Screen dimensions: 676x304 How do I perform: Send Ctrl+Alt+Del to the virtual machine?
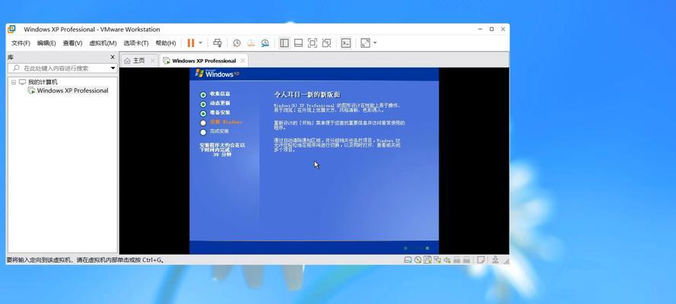tap(217, 43)
